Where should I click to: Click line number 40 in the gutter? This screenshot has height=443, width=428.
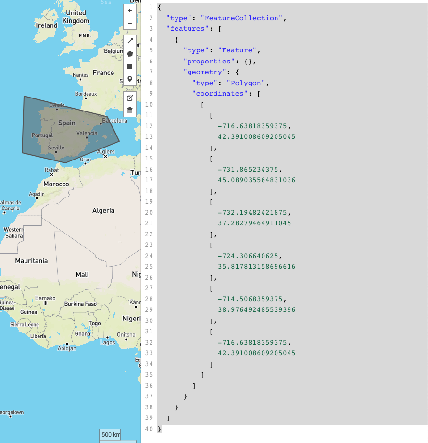(149, 429)
